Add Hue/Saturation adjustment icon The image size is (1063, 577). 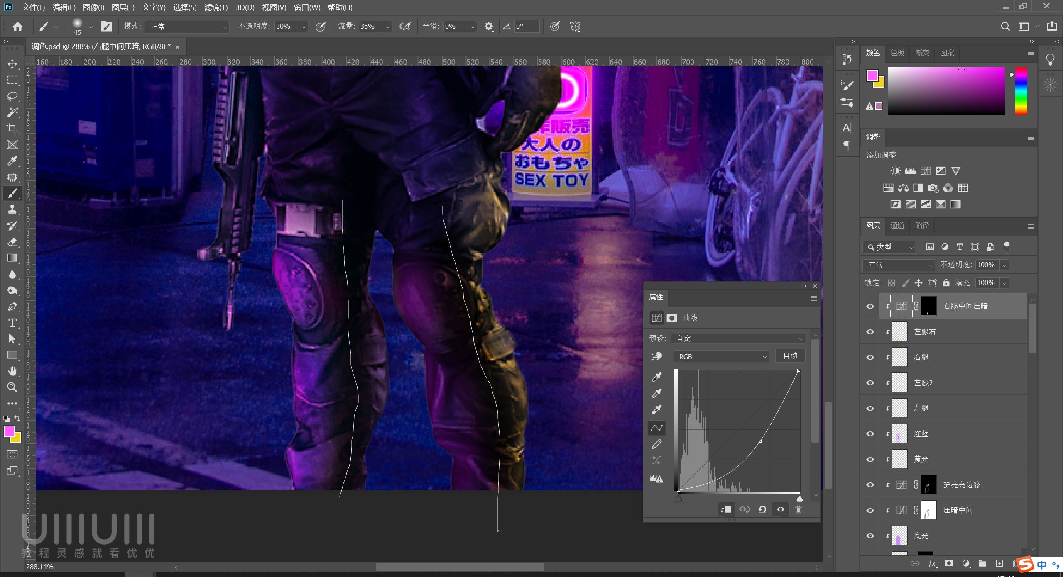[x=888, y=188]
